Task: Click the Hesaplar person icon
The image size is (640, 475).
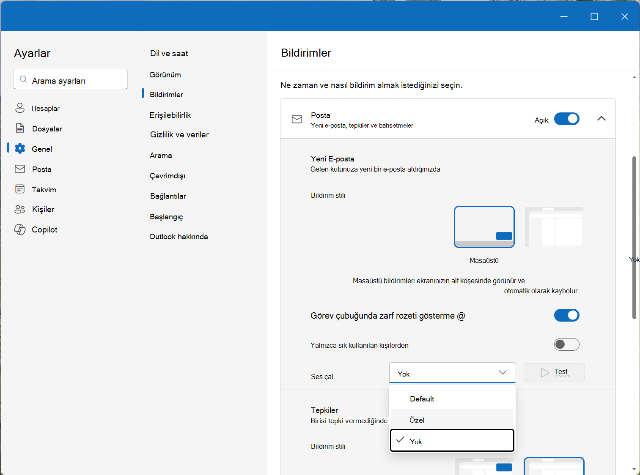Action: [20, 108]
